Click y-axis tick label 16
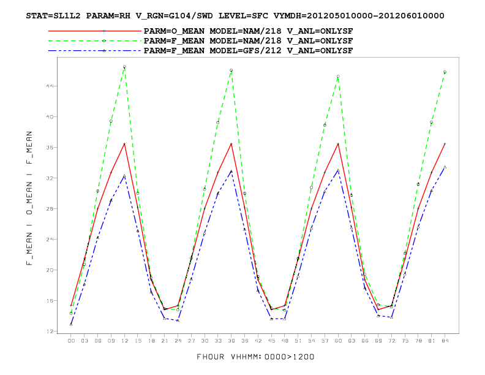The image size is (485, 375). [x=50, y=300]
